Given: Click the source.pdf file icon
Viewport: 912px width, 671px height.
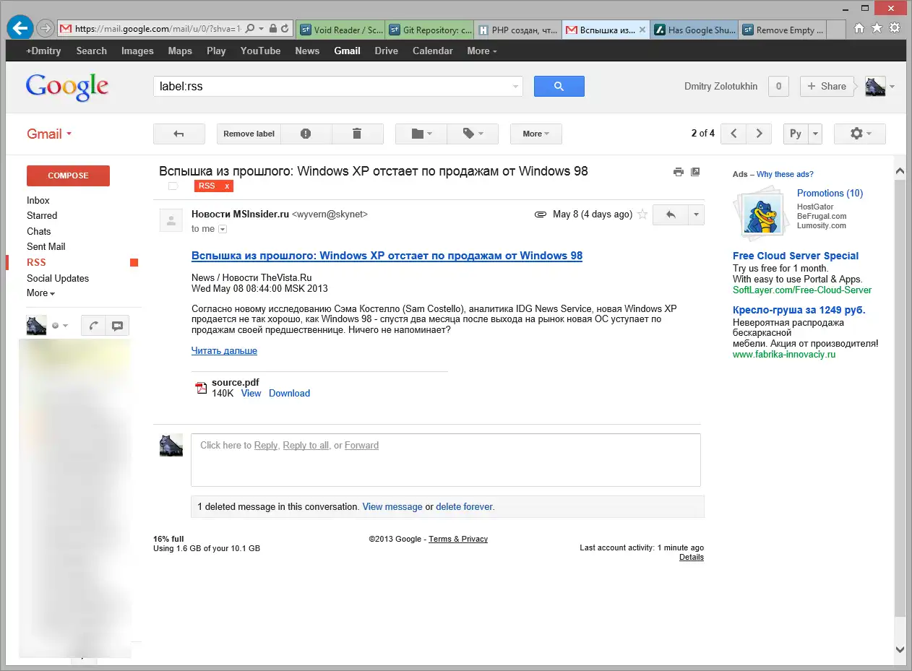Looking at the screenshot, I should 201,388.
